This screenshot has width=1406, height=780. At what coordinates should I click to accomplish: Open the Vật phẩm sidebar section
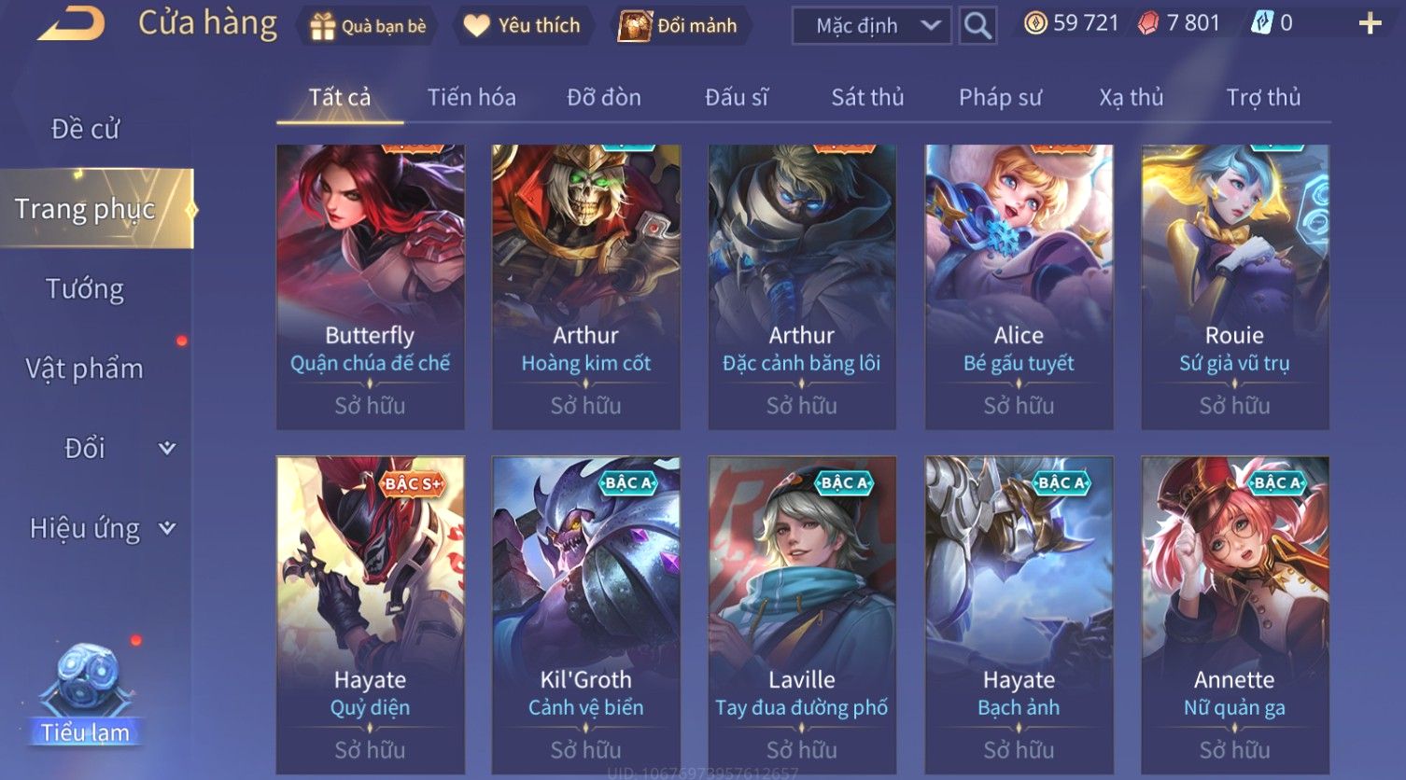click(x=85, y=369)
